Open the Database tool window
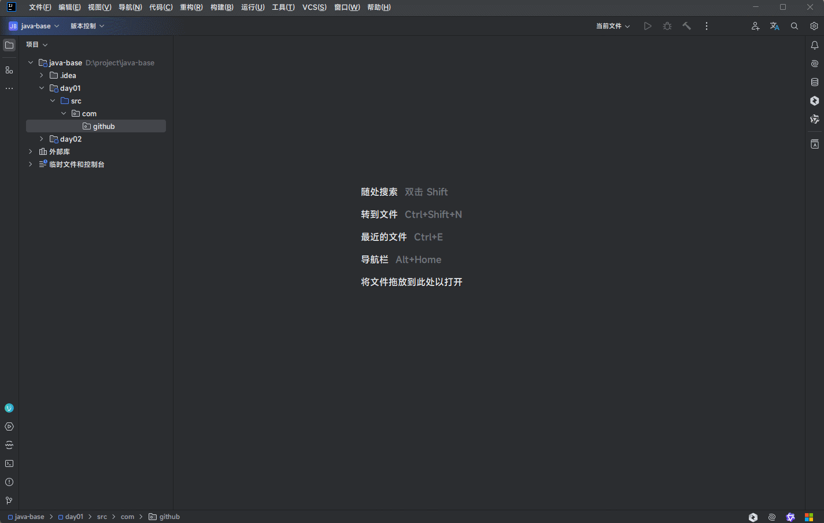The width and height of the screenshot is (824, 523). pos(814,82)
